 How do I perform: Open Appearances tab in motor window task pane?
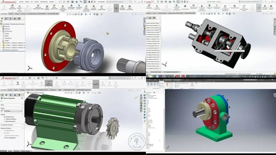click(141, 106)
